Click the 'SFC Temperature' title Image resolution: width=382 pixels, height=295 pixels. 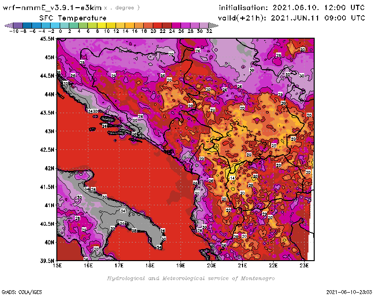(x=73, y=18)
